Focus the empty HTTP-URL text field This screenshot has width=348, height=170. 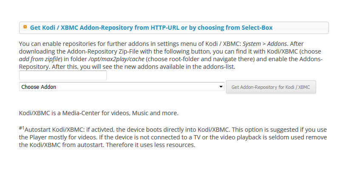[63, 76]
